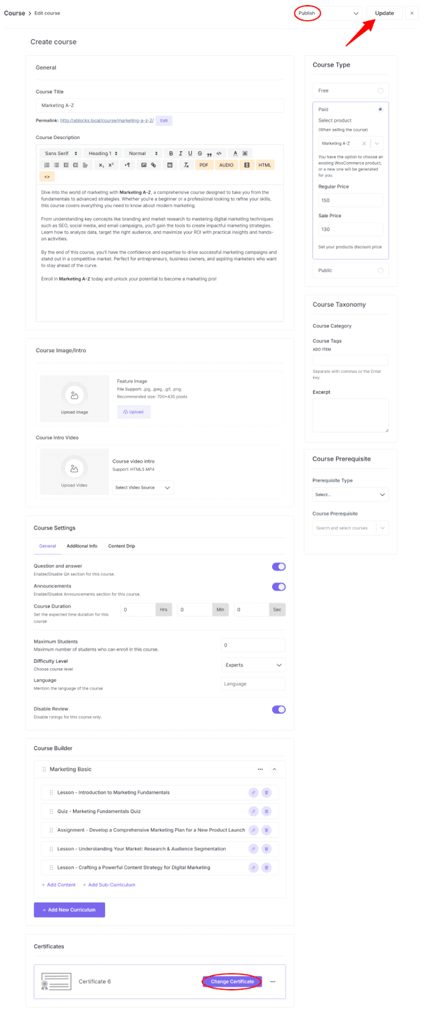Enable the Question and answer toggle
This screenshot has width=425, height=1025.
click(278, 566)
